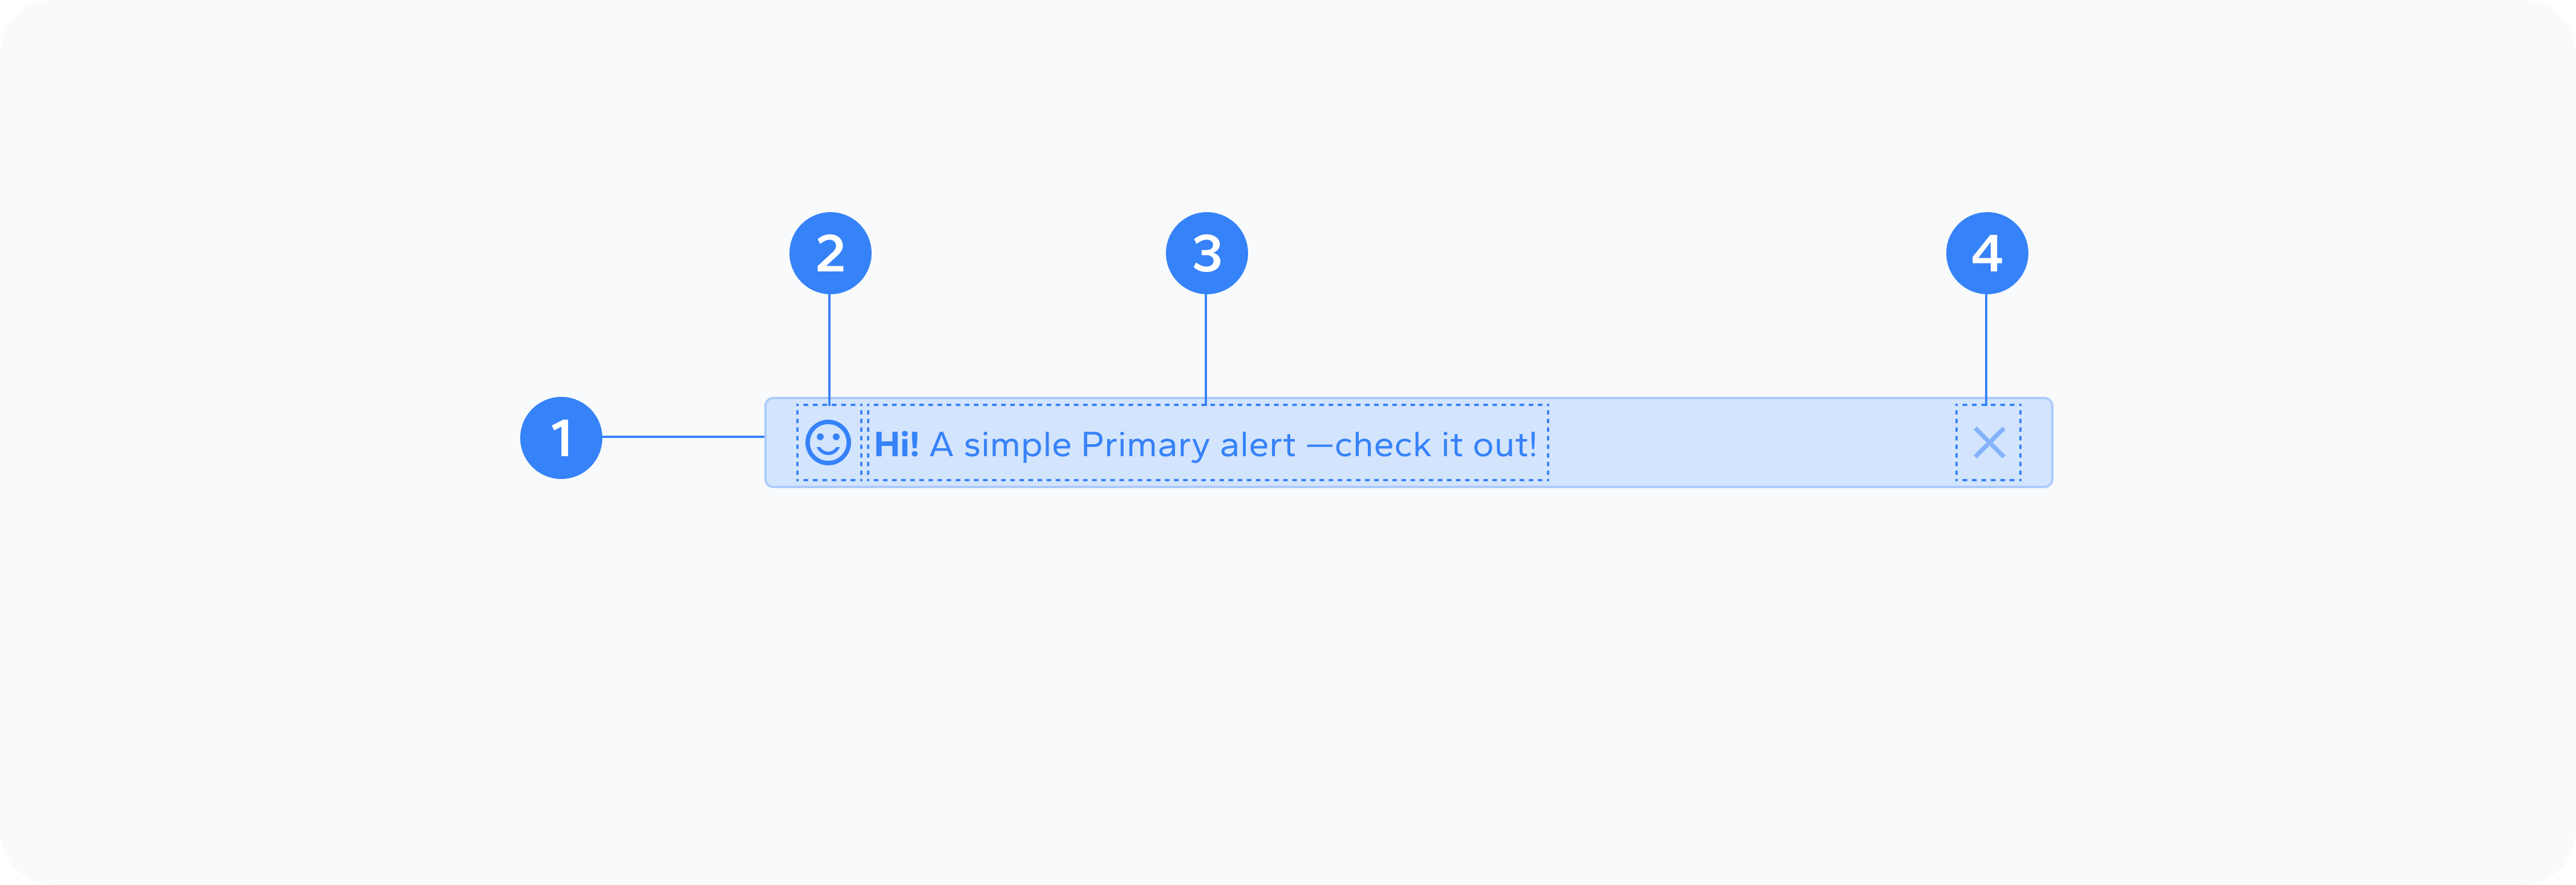Click the vertical connector line under badge 3

pyautogui.click(x=1206, y=349)
